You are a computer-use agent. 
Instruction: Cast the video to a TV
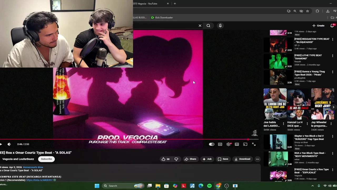tap(245, 144)
